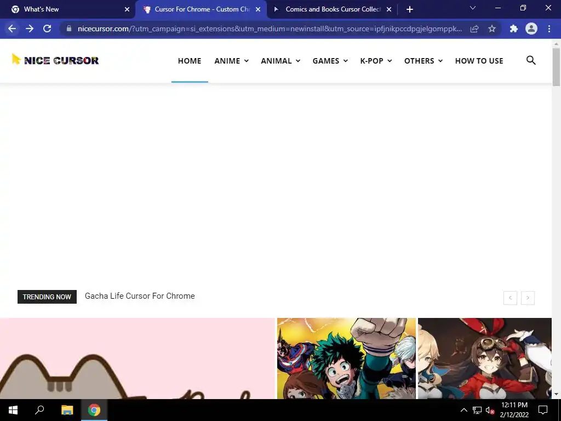Click the Chrome taskbar icon

94,410
